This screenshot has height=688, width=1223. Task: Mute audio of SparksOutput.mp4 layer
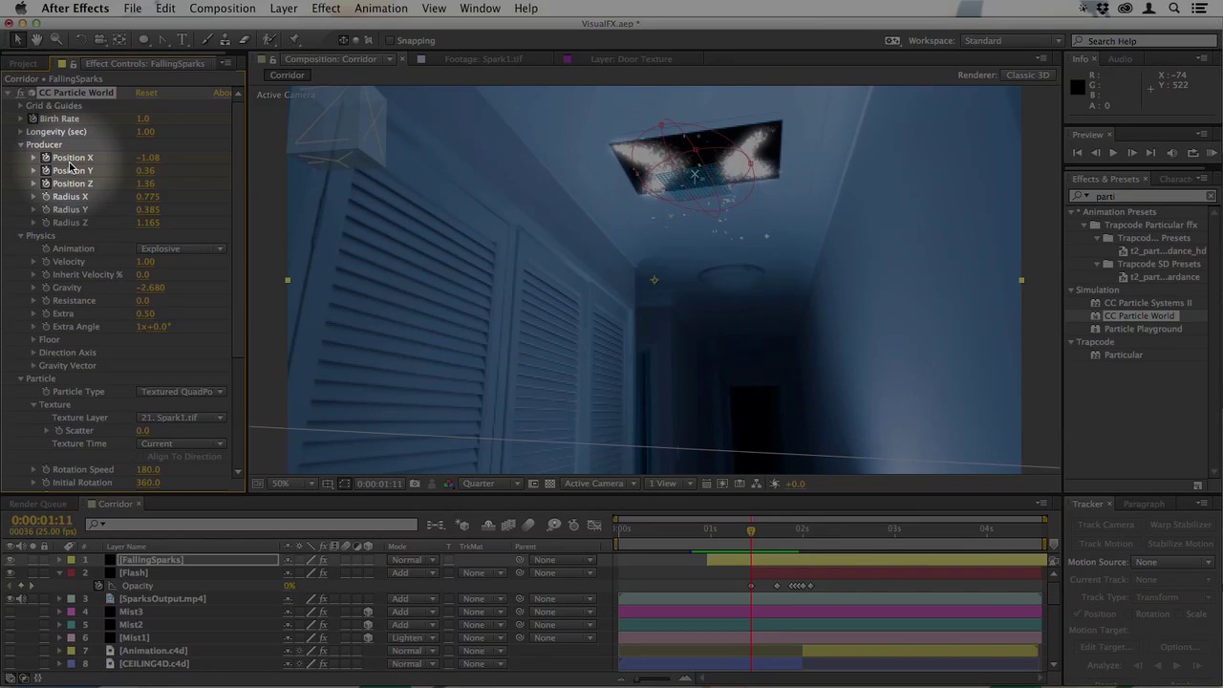[x=21, y=599]
